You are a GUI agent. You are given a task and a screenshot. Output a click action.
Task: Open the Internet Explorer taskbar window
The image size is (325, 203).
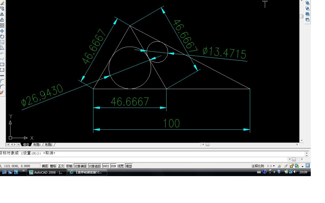[87, 172]
